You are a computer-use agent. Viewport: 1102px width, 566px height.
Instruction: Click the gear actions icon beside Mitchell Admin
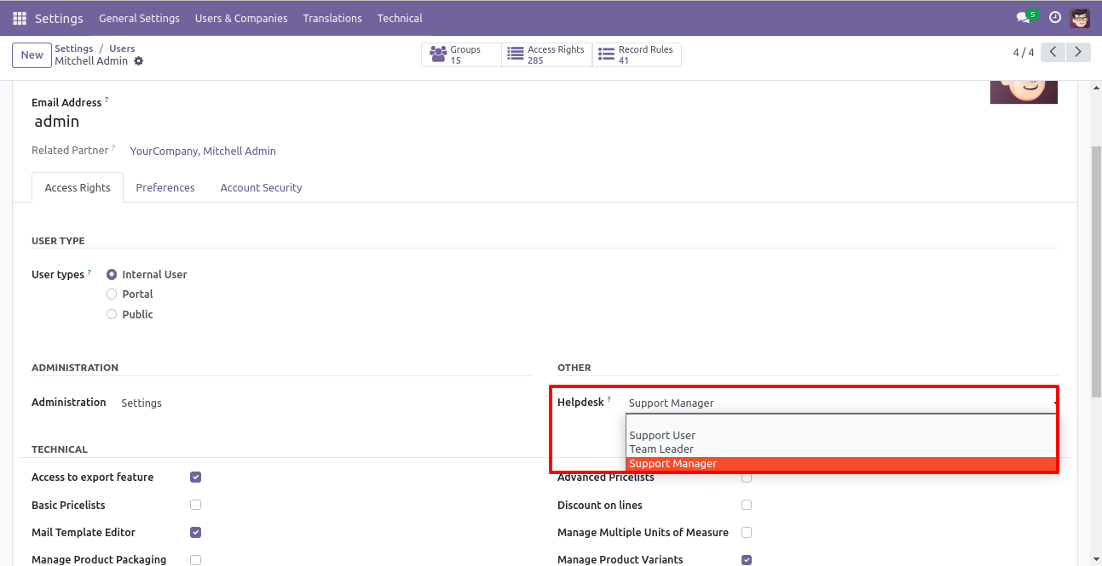click(x=139, y=61)
